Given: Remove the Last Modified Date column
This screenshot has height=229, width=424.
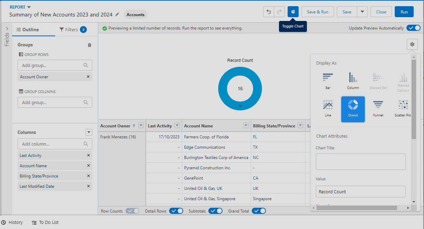Looking at the screenshot, I should pyautogui.click(x=89, y=186).
